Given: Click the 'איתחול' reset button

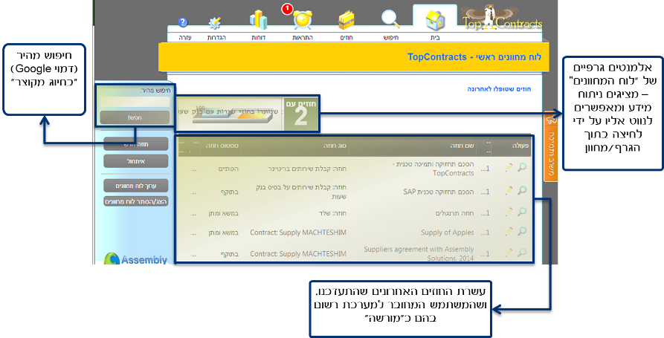Looking at the screenshot, I should click(x=135, y=161).
